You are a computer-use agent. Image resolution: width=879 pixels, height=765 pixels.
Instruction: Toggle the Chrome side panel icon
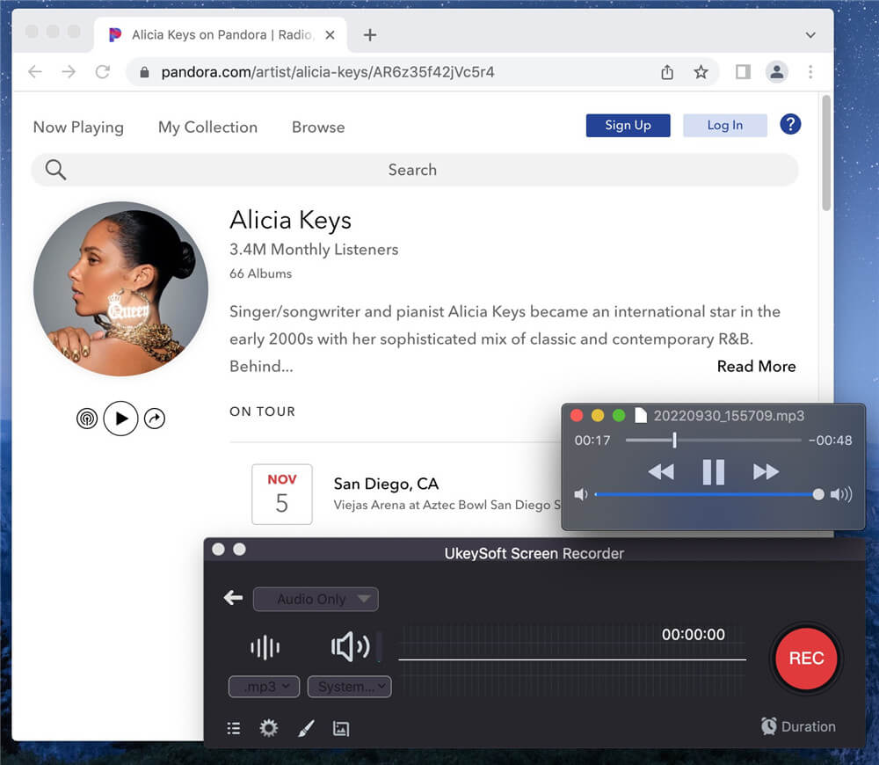[x=744, y=72]
